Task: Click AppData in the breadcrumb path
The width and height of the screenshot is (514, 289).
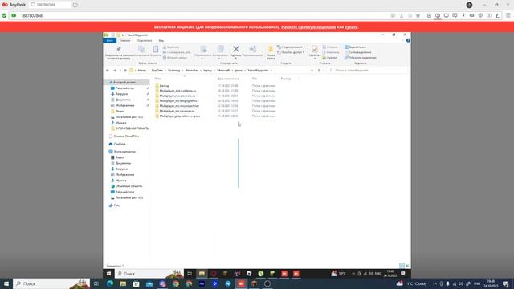Action: 157,71
